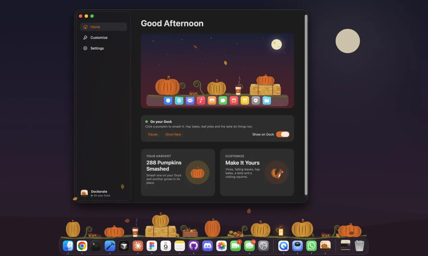Open the Home section in the sidebar
The height and width of the screenshot is (256, 428).
coord(103,27)
